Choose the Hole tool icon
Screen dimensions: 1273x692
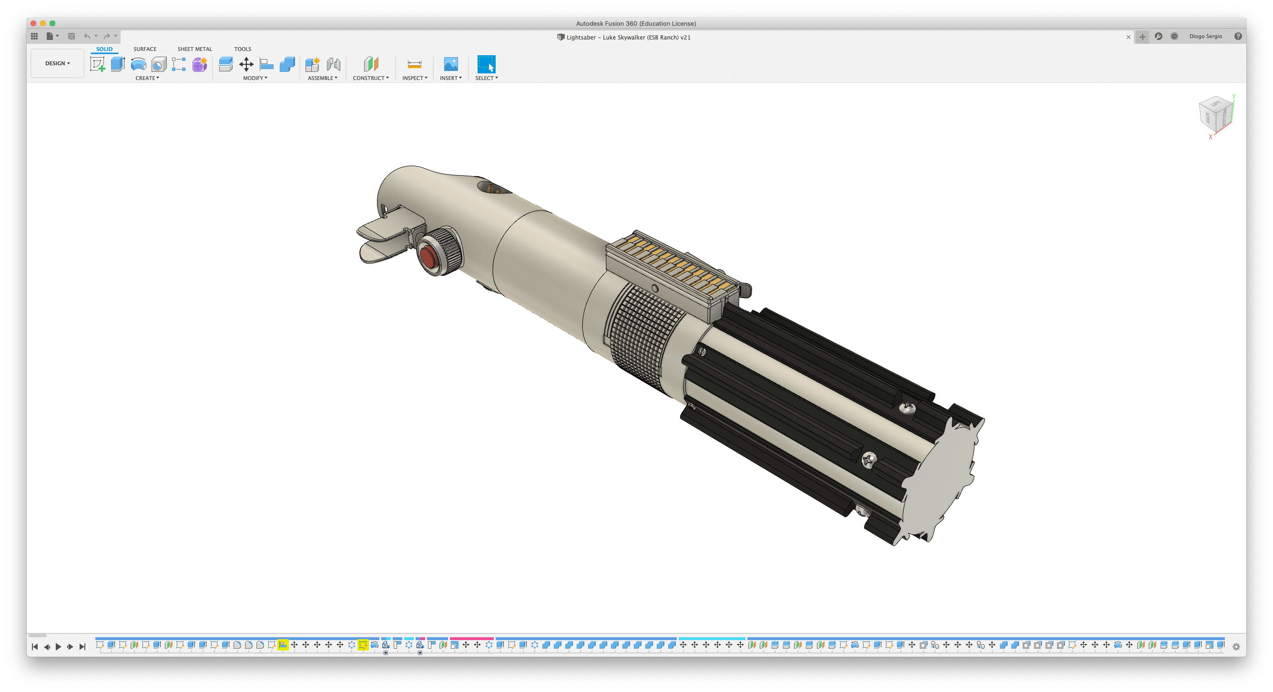pyautogui.click(x=159, y=64)
